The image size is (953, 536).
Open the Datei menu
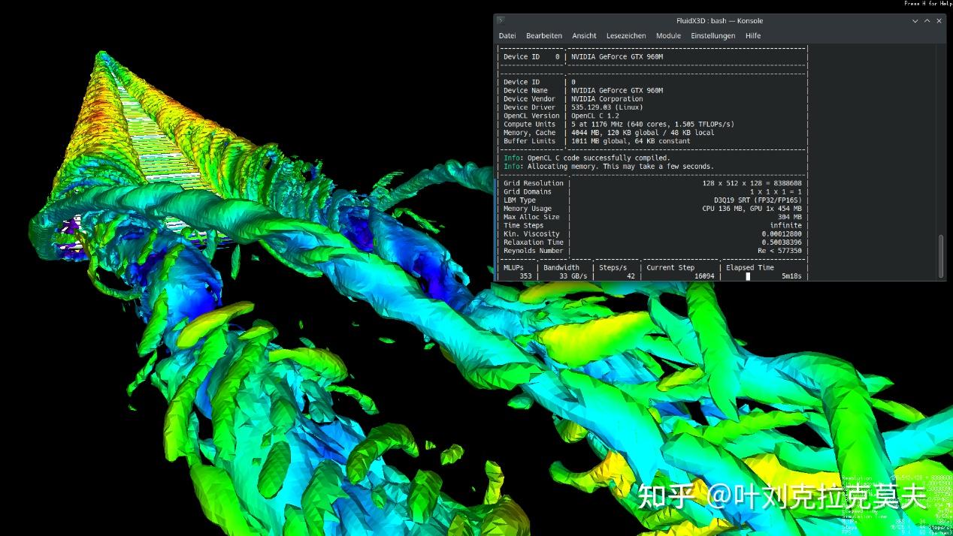tap(507, 35)
